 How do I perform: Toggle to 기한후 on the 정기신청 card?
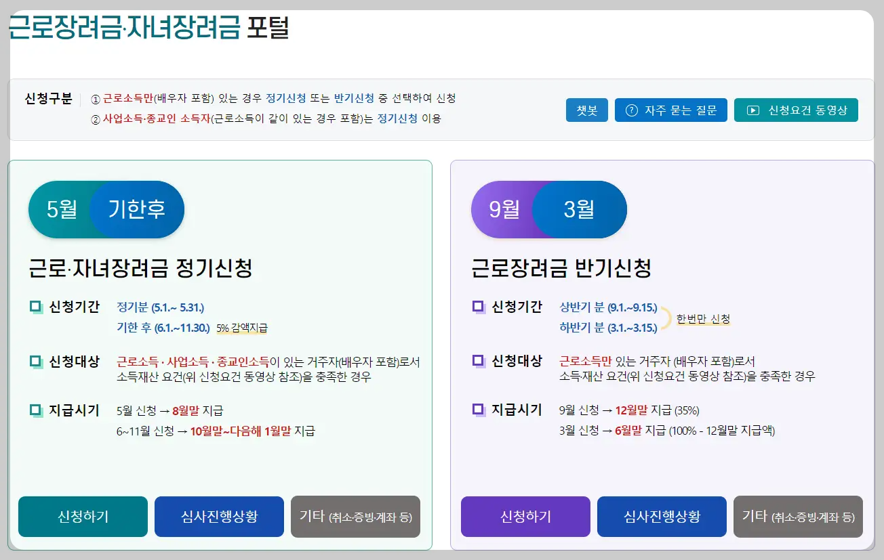pyautogui.click(x=137, y=210)
